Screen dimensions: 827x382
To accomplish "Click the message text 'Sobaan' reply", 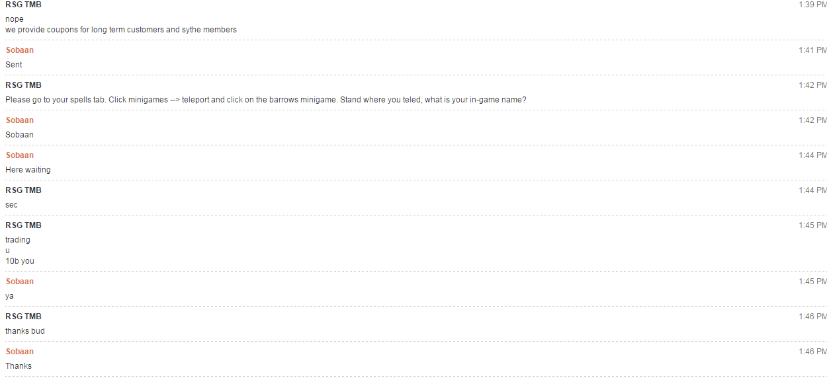I will [19, 135].
